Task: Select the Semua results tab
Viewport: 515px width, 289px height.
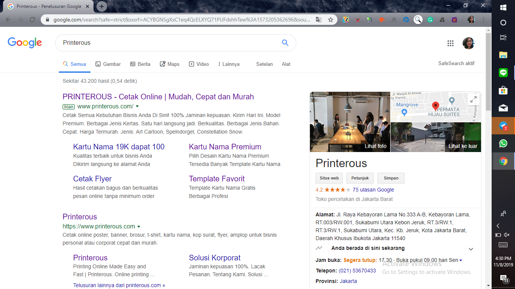Action: tap(75, 64)
